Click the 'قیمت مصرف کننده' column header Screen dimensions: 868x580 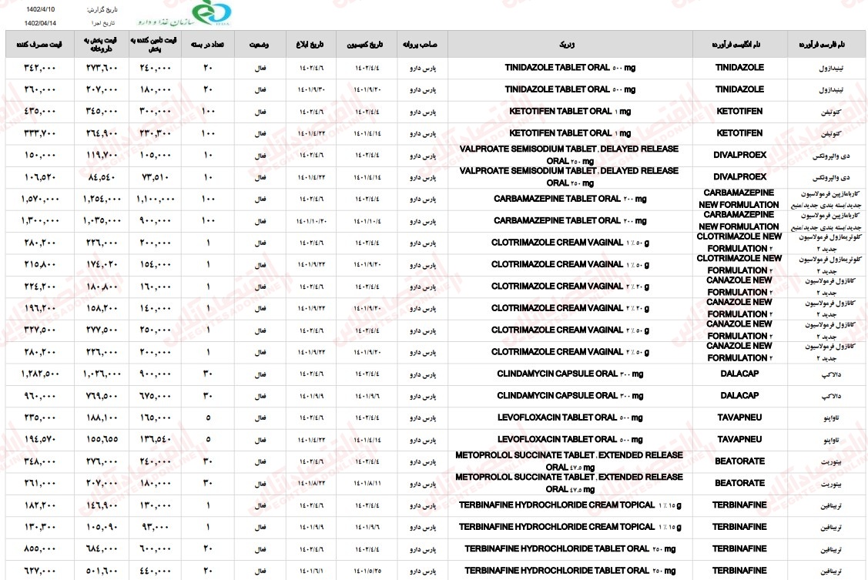35,45
